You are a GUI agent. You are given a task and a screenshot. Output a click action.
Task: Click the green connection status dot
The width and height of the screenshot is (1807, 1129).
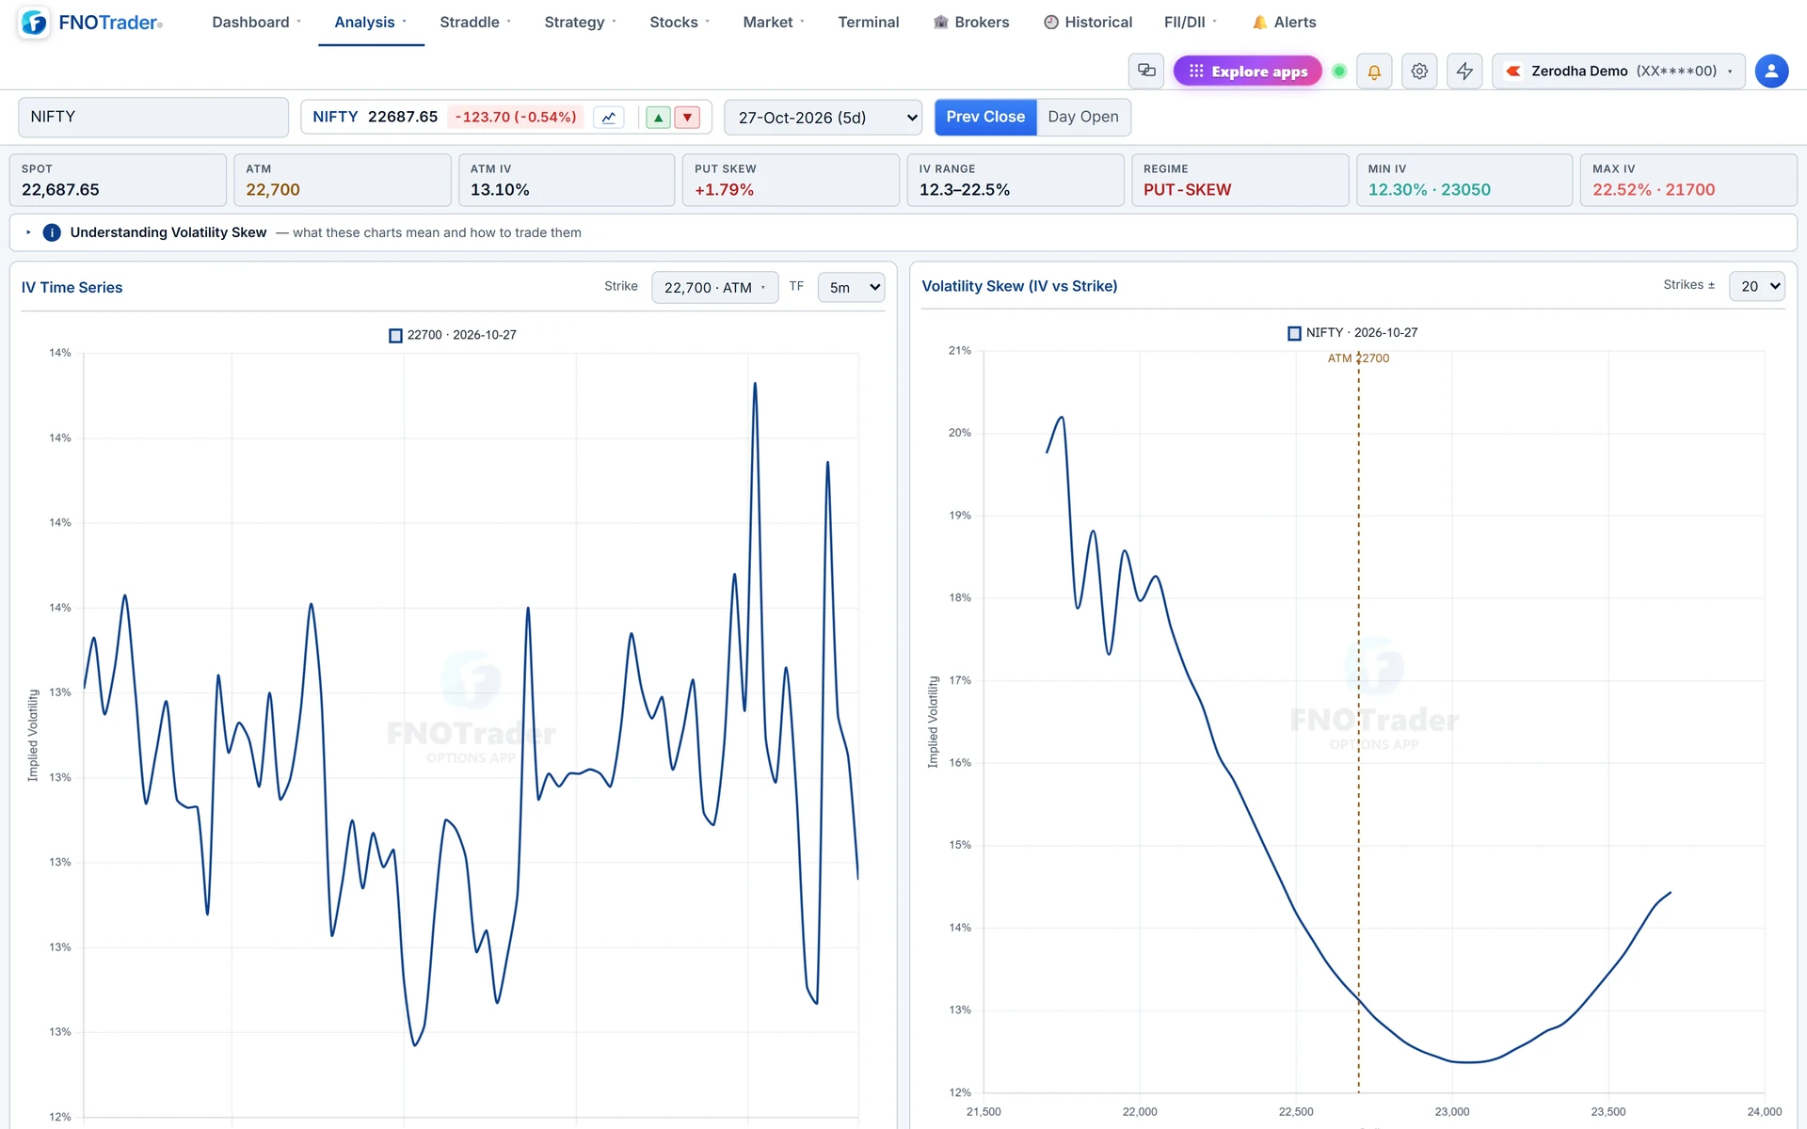pyautogui.click(x=1339, y=71)
